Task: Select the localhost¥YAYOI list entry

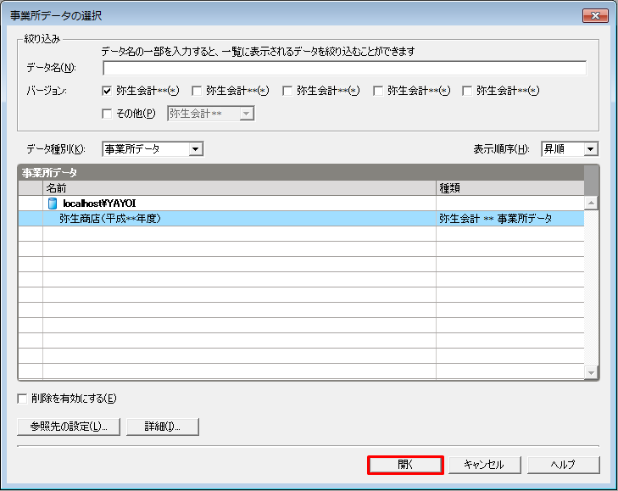Action: [99, 204]
